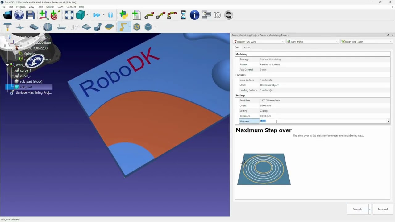Click the Generate button
Screen dimensions: 395x222
tap(357, 209)
